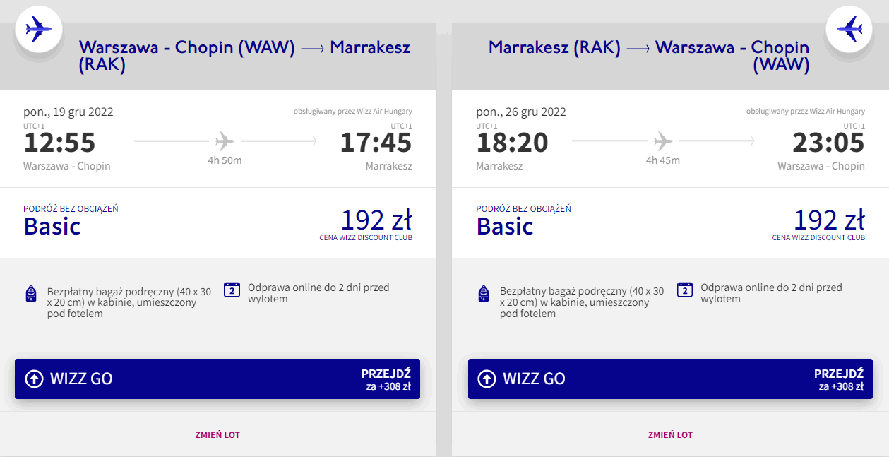889x457 pixels.
Task: Click the plane icon above 4h 45m
Action: 663,141
